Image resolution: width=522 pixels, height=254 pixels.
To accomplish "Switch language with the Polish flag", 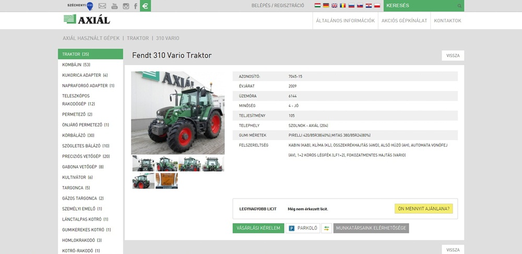I will (x=377, y=6).
